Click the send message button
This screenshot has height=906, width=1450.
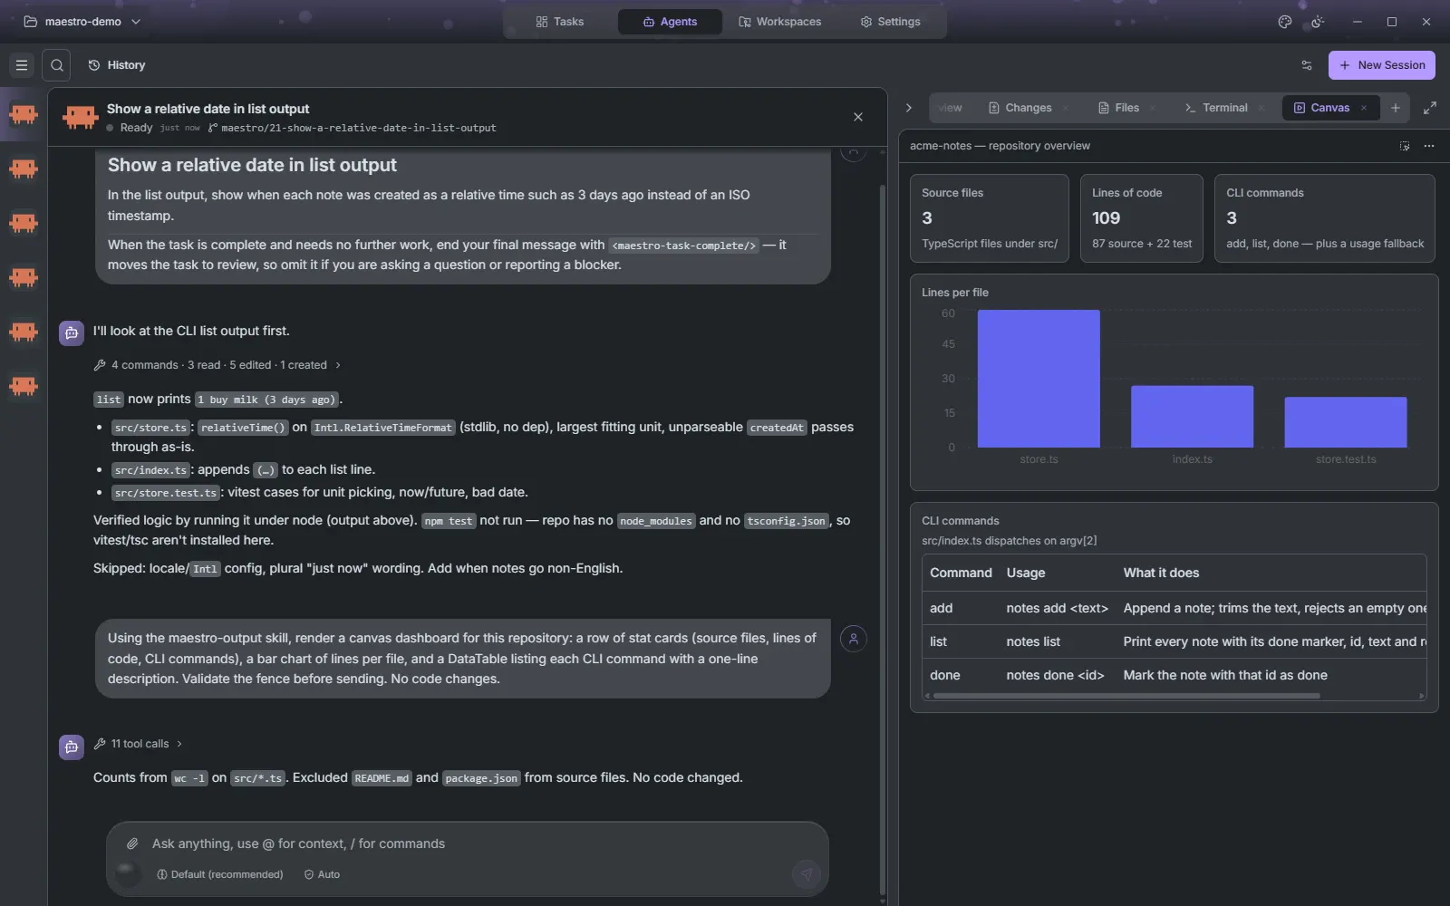807,873
